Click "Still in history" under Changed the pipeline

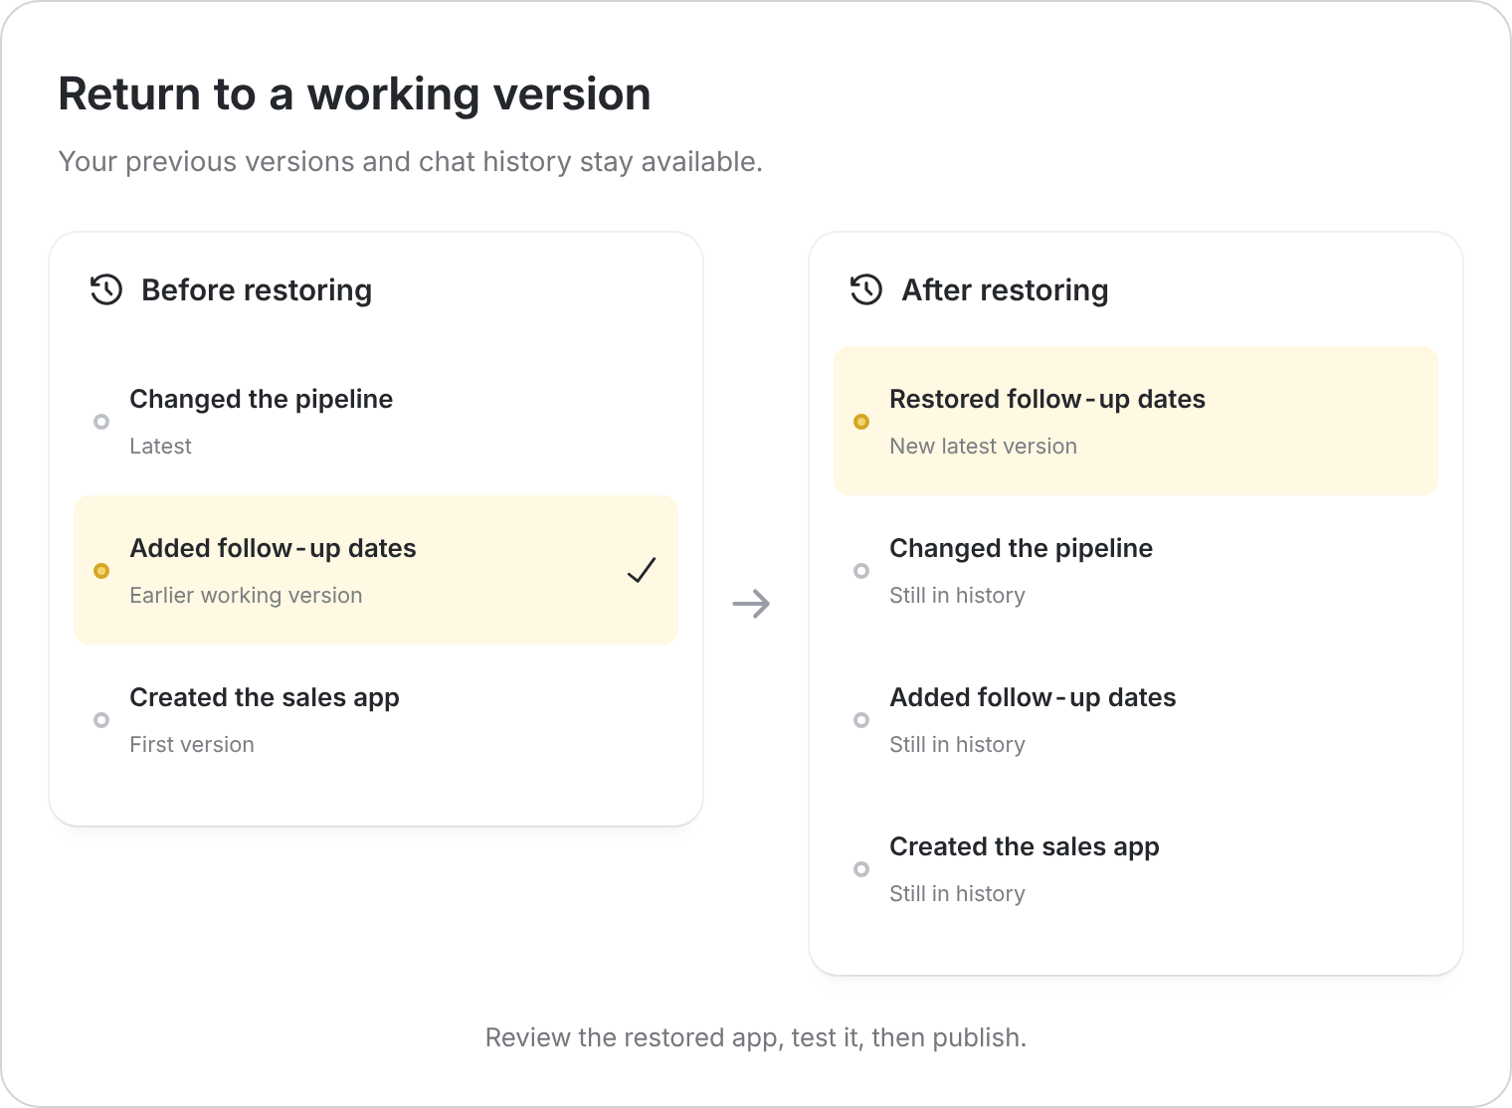tap(957, 596)
